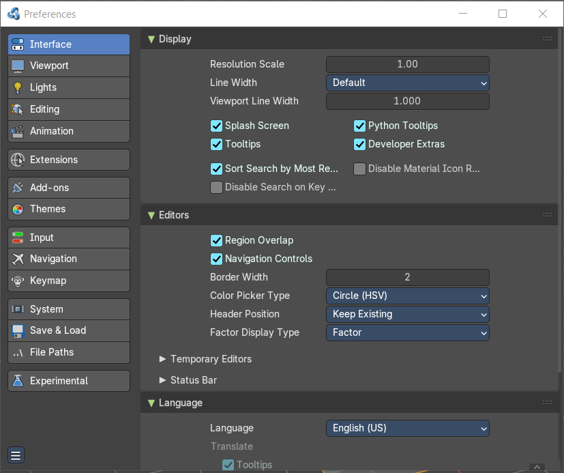The image size is (564, 473).
Task: Select the Navigation airplane icon
Action: [x=18, y=259]
